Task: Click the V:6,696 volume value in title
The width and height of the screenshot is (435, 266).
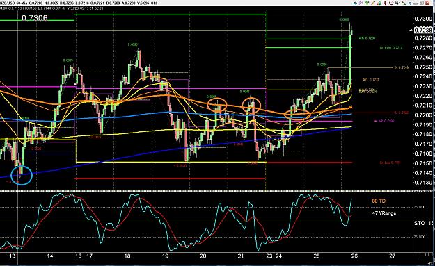Action: pyautogui.click(x=143, y=3)
